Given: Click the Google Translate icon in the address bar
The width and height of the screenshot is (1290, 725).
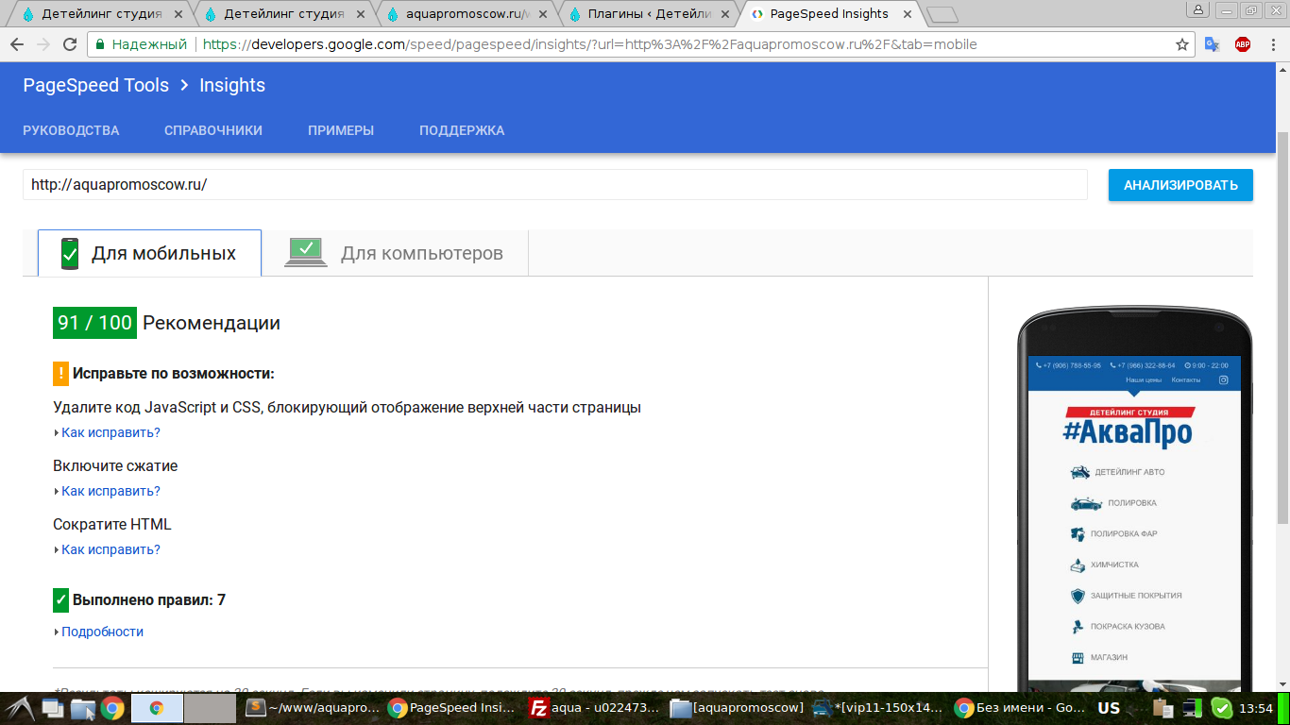Looking at the screenshot, I should [1211, 43].
